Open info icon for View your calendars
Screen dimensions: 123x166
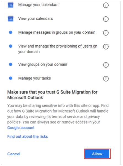point(106,19)
